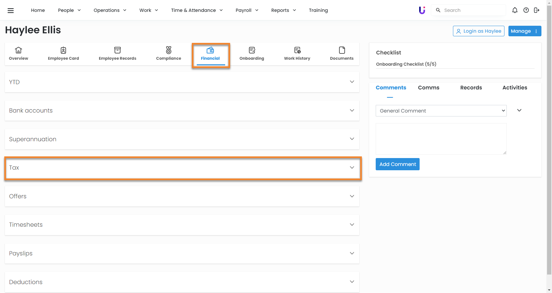
Task: Click the logout icon
Action: click(536, 10)
